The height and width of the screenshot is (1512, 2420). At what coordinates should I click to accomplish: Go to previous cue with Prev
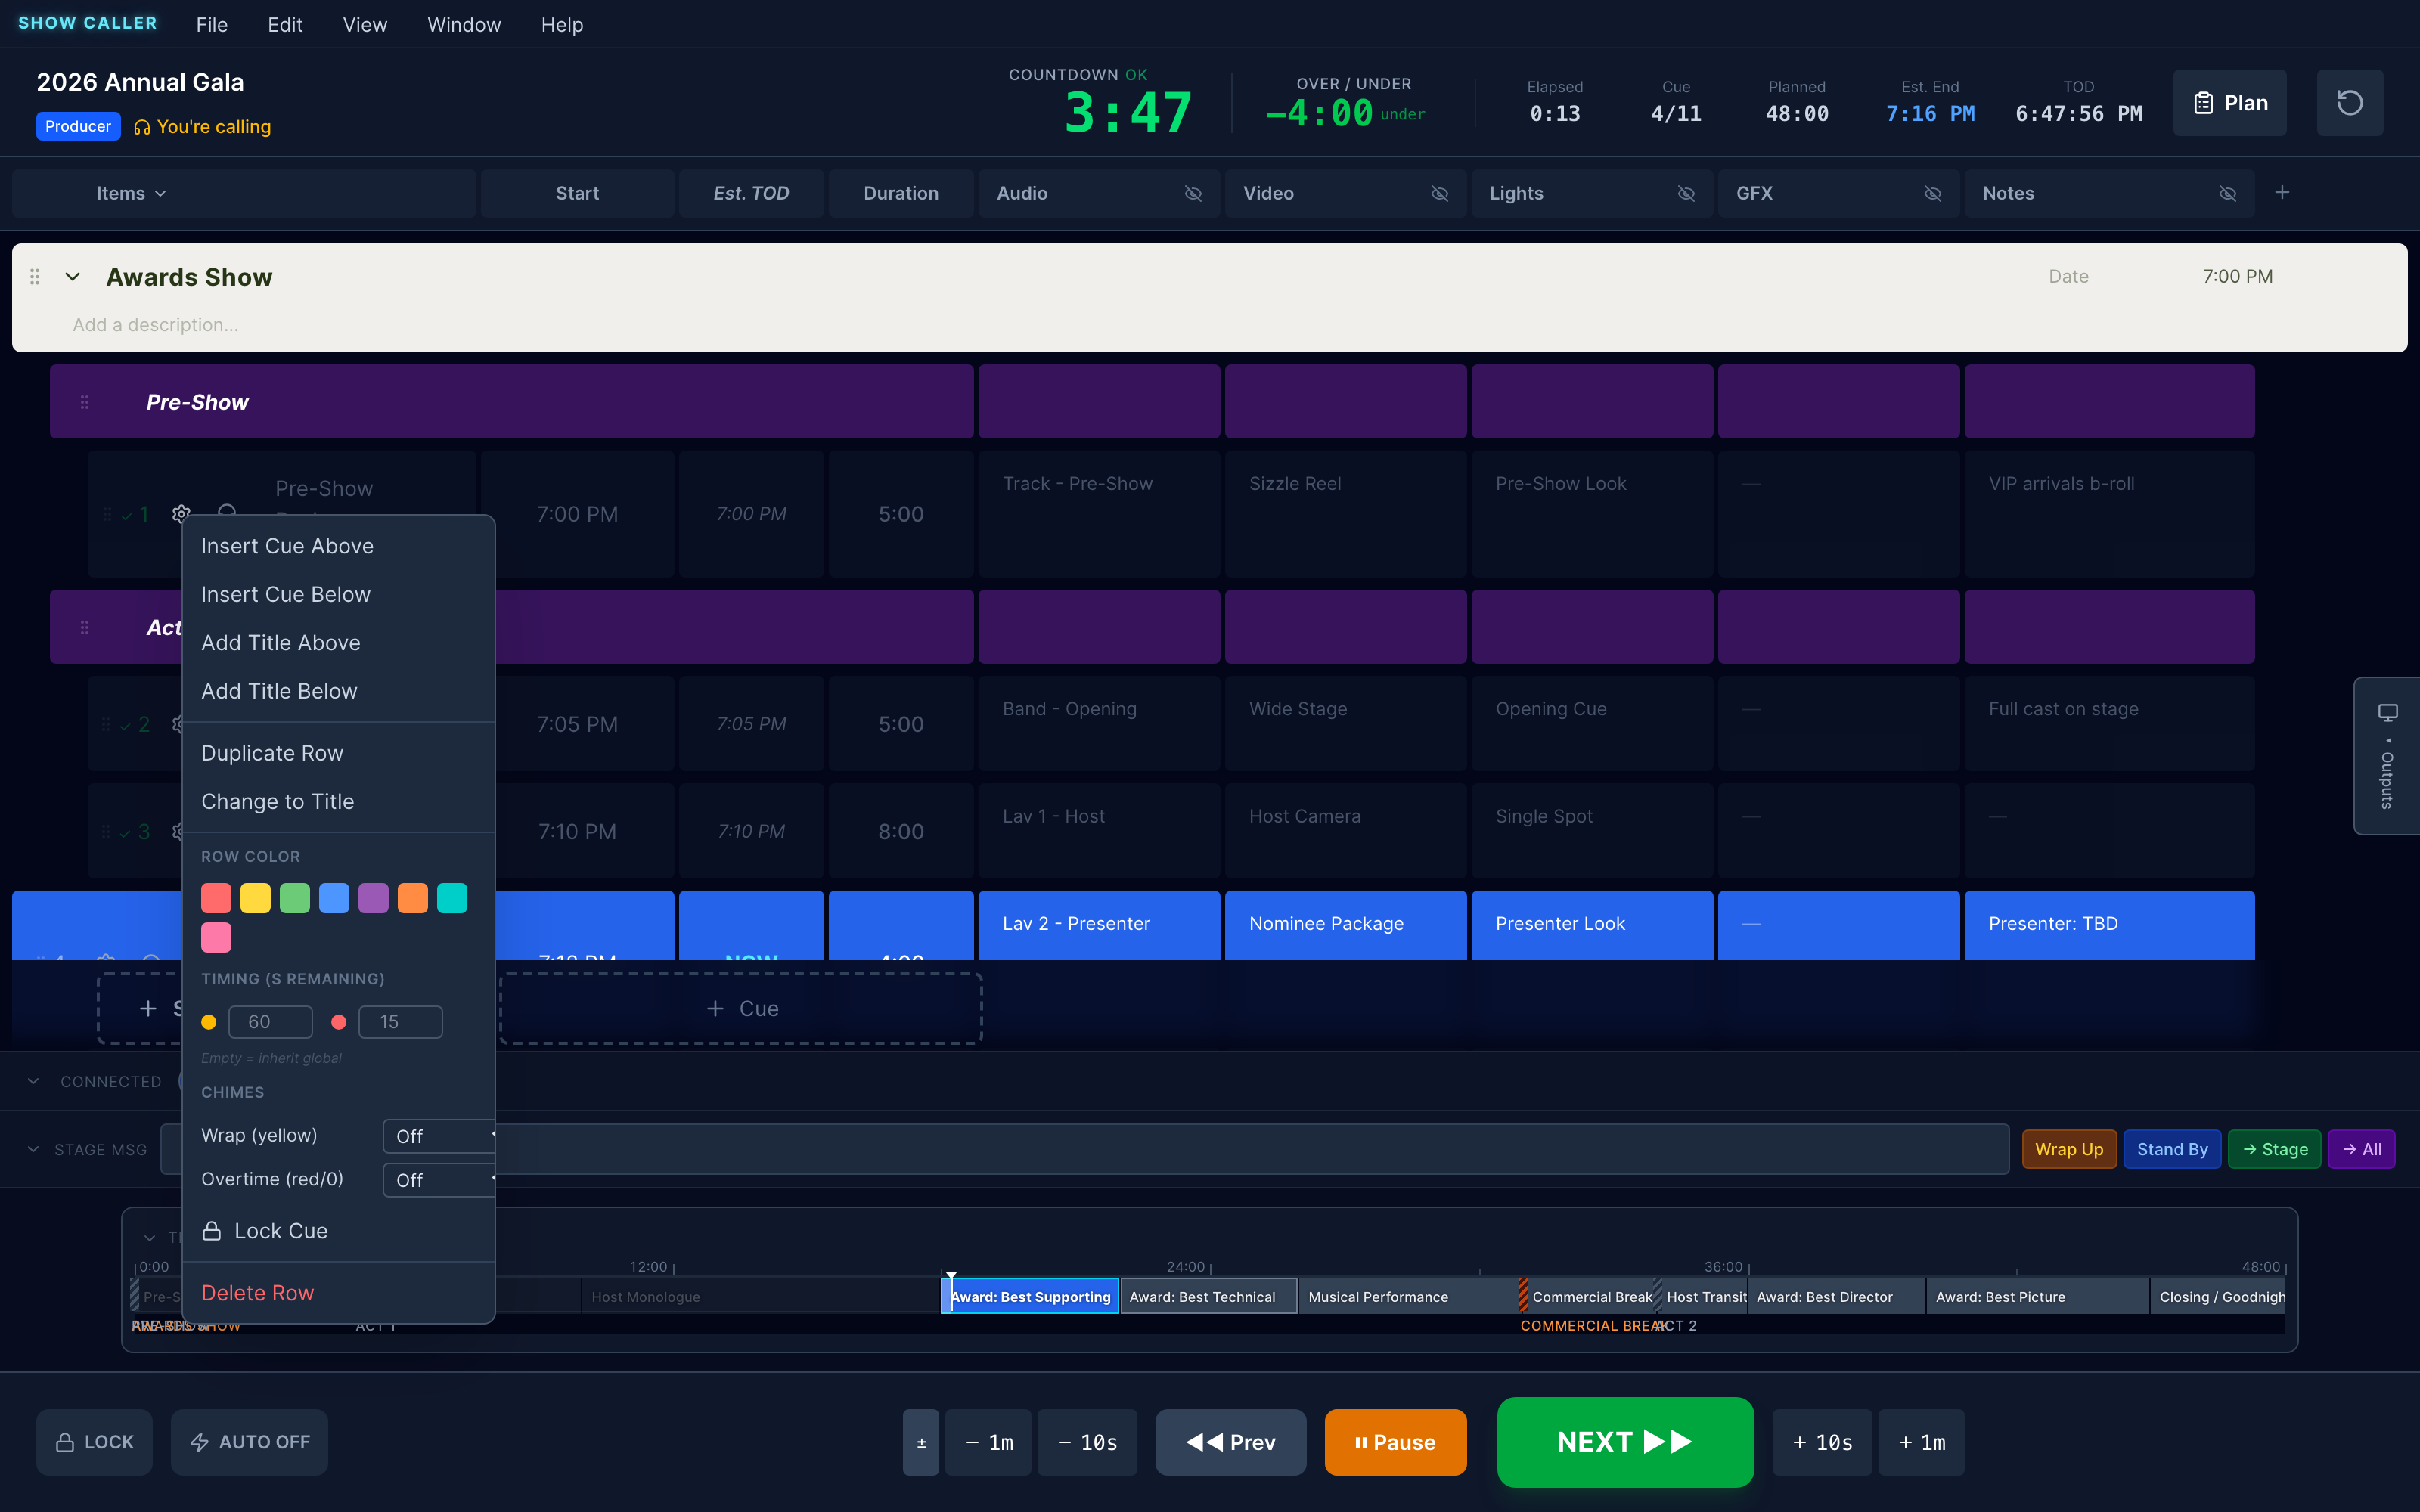1231,1443
